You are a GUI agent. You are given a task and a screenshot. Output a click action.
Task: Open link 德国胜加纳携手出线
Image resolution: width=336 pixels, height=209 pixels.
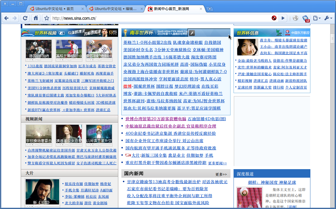[x=142, y=57]
